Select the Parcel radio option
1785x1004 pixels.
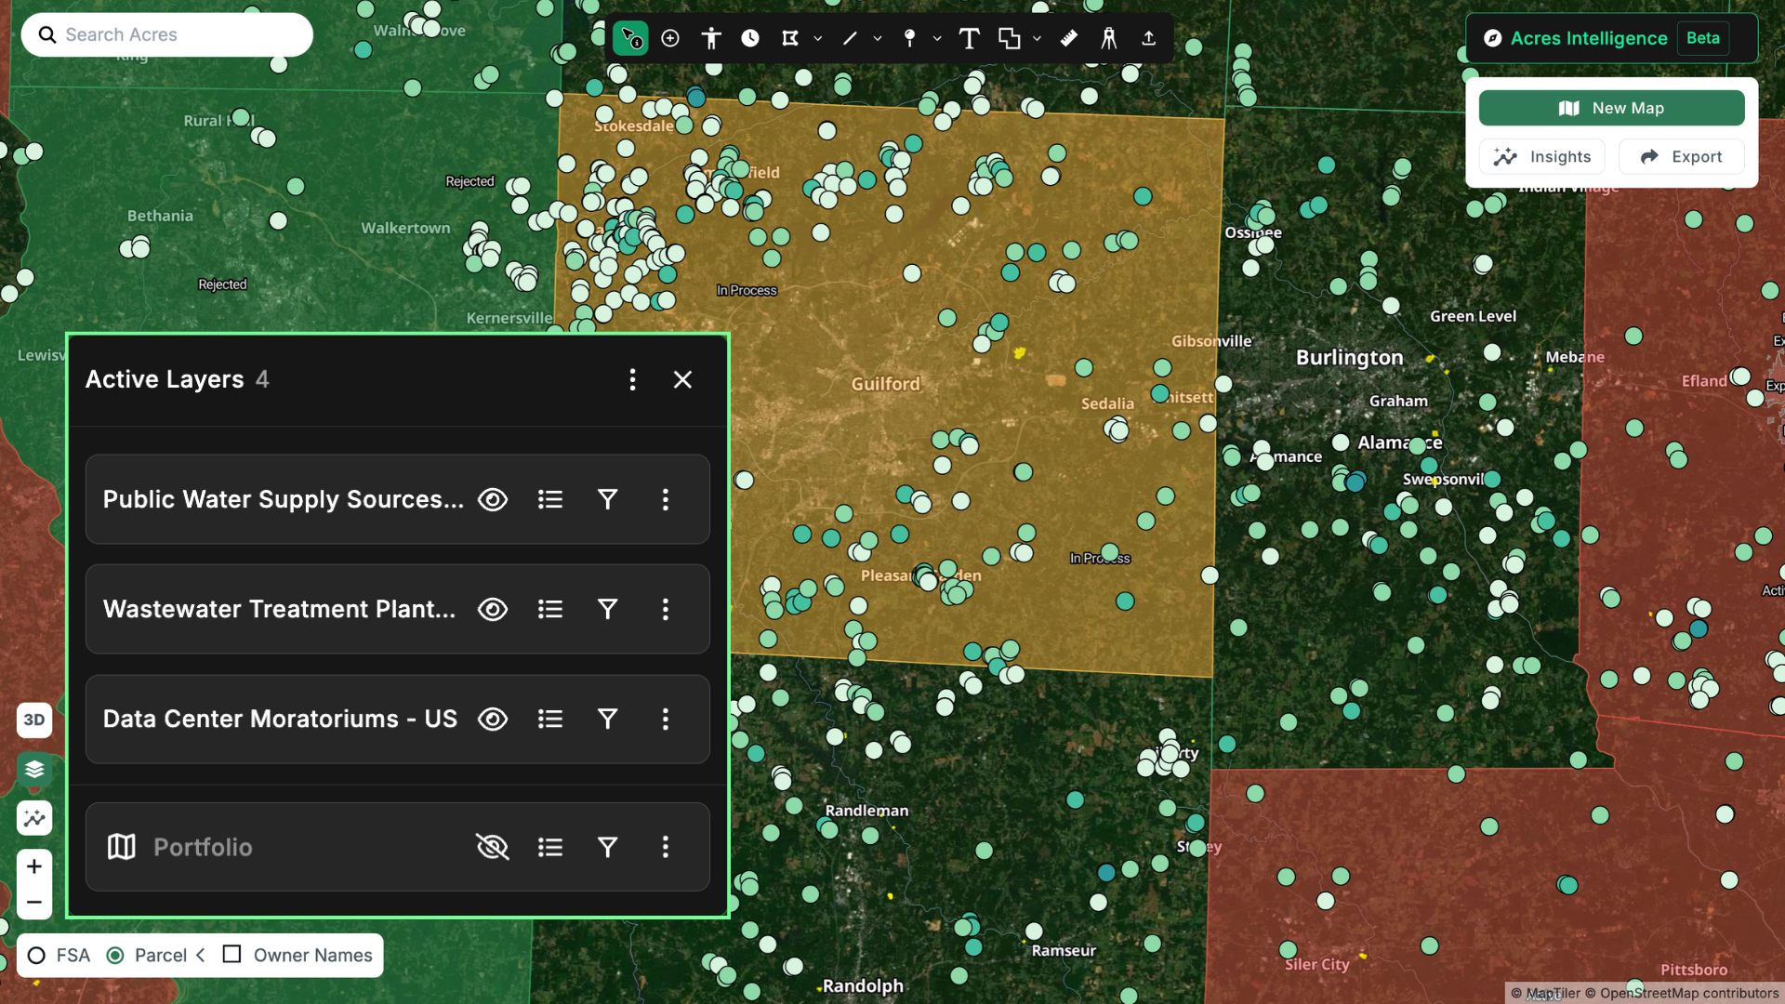tap(115, 956)
